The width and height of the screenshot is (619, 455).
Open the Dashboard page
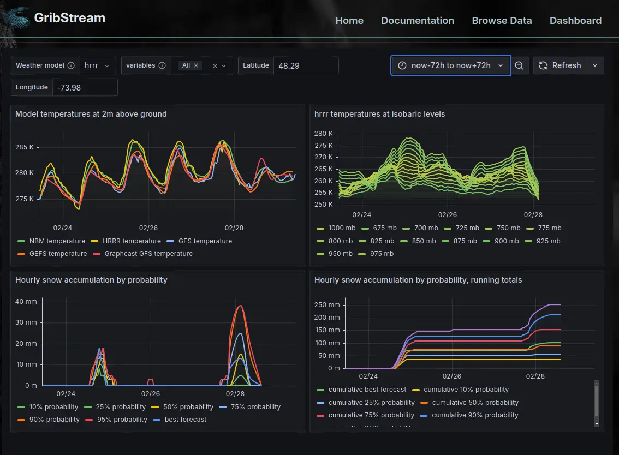(x=575, y=21)
